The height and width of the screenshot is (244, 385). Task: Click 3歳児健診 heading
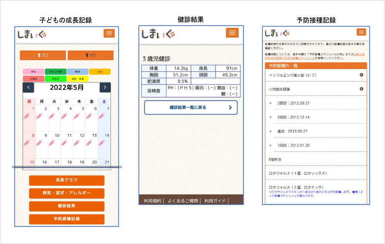(156, 59)
